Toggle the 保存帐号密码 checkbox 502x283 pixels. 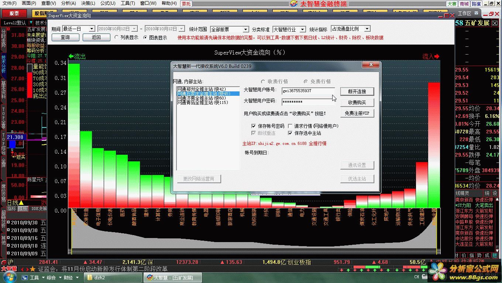pyautogui.click(x=253, y=126)
